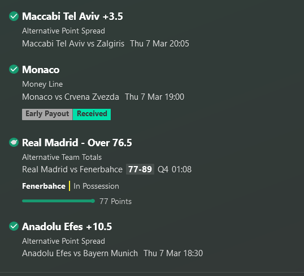Viewport: 304px width, 276px height.
Task: Click the Alternative Team Totals market label
Action: [x=62, y=157]
